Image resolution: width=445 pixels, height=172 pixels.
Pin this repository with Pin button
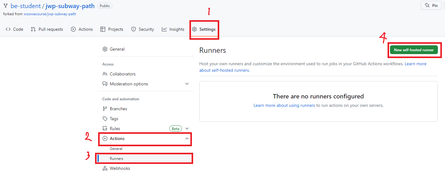pos(431,5)
